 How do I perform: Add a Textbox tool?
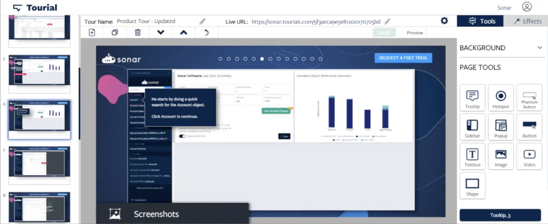pos(472,156)
